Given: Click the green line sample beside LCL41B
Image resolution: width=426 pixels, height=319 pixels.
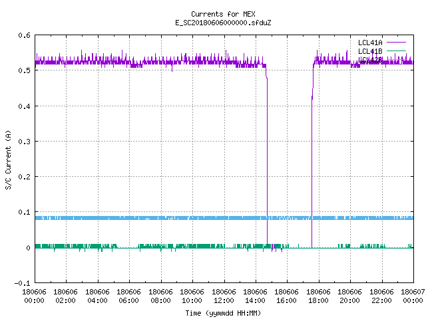Looking at the screenshot, I should [396, 51].
